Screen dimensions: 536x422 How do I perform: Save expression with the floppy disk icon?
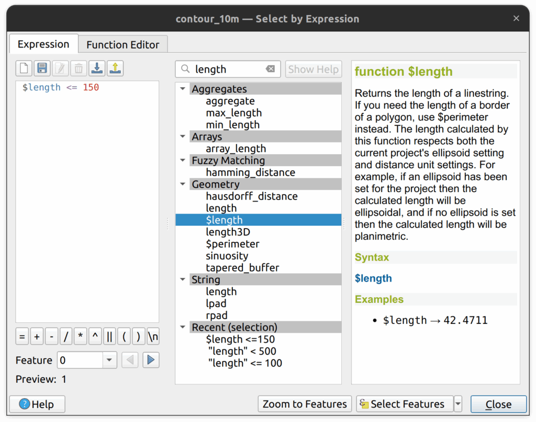[x=42, y=68]
